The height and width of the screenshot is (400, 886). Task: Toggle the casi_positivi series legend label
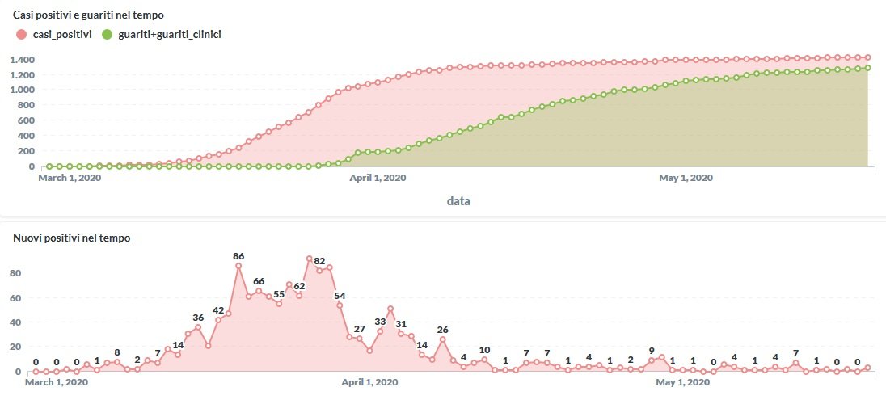click(61, 34)
